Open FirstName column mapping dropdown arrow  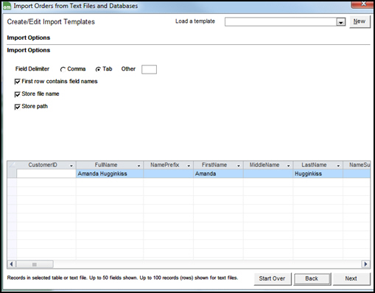[x=239, y=166]
